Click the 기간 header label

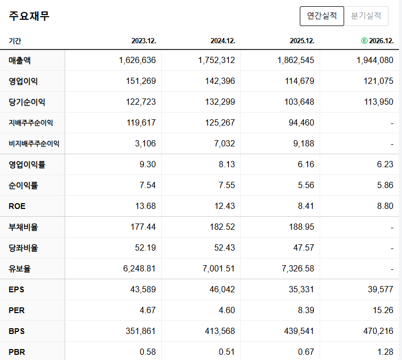click(x=15, y=41)
